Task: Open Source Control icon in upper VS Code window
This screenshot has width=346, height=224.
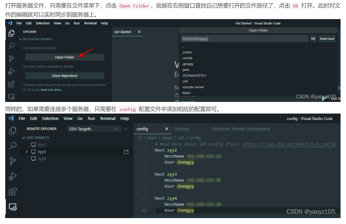Action: [x=12, y=59]
